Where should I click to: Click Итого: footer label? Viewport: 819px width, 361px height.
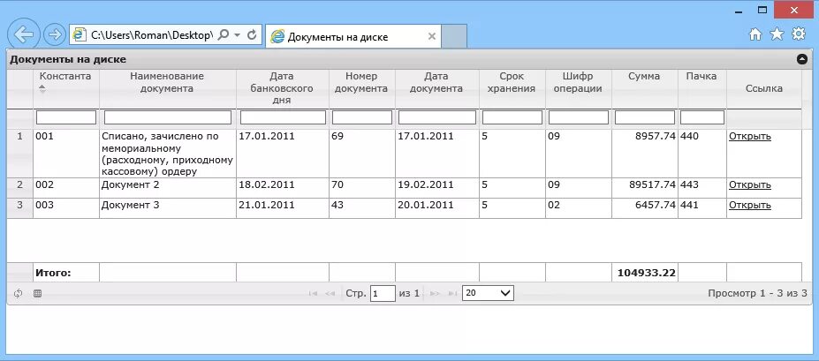click(53, 273)
